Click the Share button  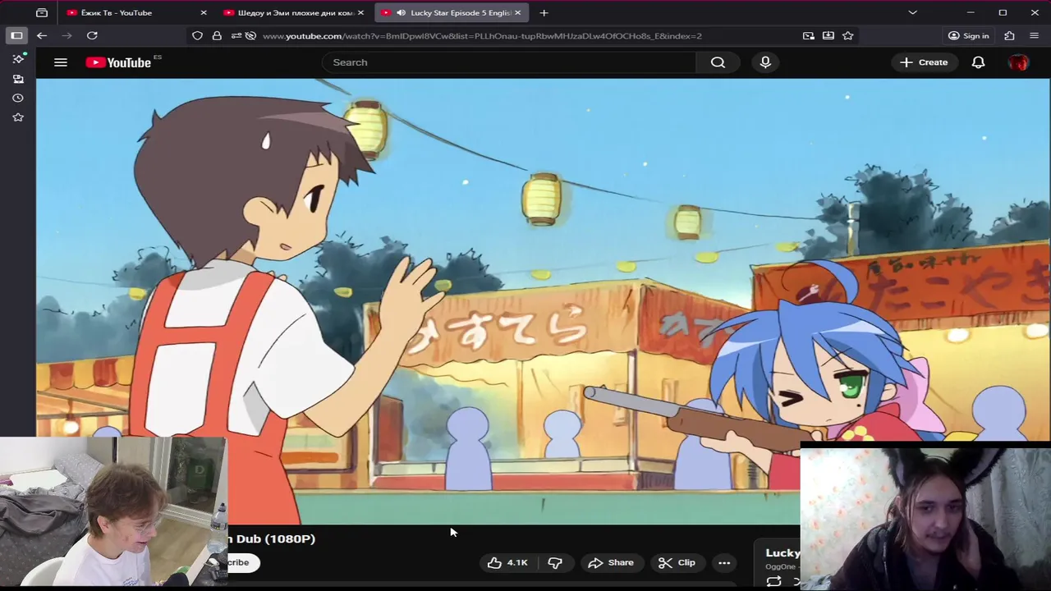point(612,562)
